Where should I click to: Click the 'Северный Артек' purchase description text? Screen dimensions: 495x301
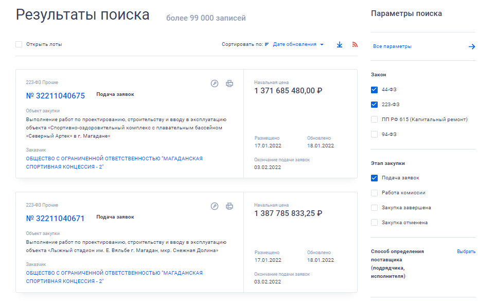pos(126,128)
